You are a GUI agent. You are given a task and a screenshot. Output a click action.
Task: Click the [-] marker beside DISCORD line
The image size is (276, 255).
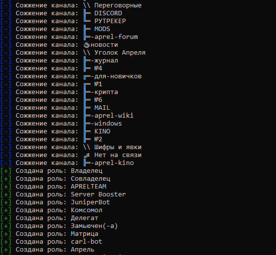(5, 13)
